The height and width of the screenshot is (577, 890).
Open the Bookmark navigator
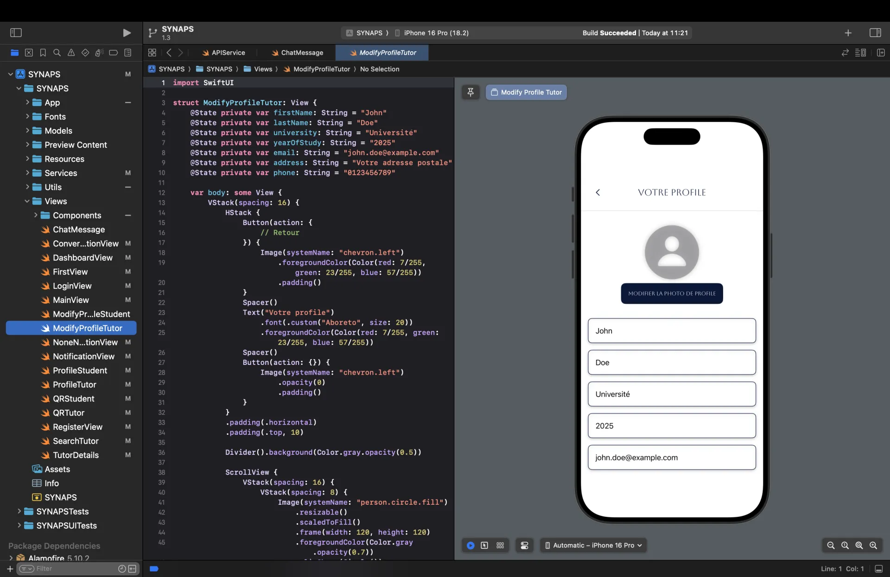click(43, 53)
